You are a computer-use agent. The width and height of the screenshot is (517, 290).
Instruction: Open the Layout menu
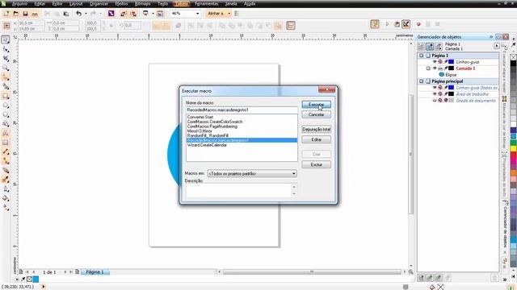click(76, 3)
